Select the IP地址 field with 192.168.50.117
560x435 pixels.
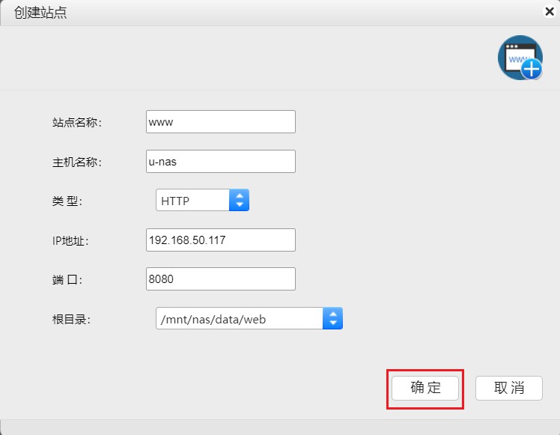[220, 240]
